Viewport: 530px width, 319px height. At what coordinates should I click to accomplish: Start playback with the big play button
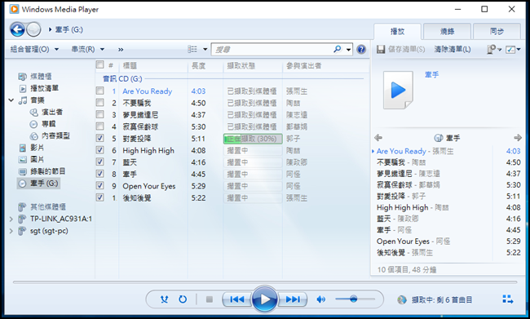265,299
